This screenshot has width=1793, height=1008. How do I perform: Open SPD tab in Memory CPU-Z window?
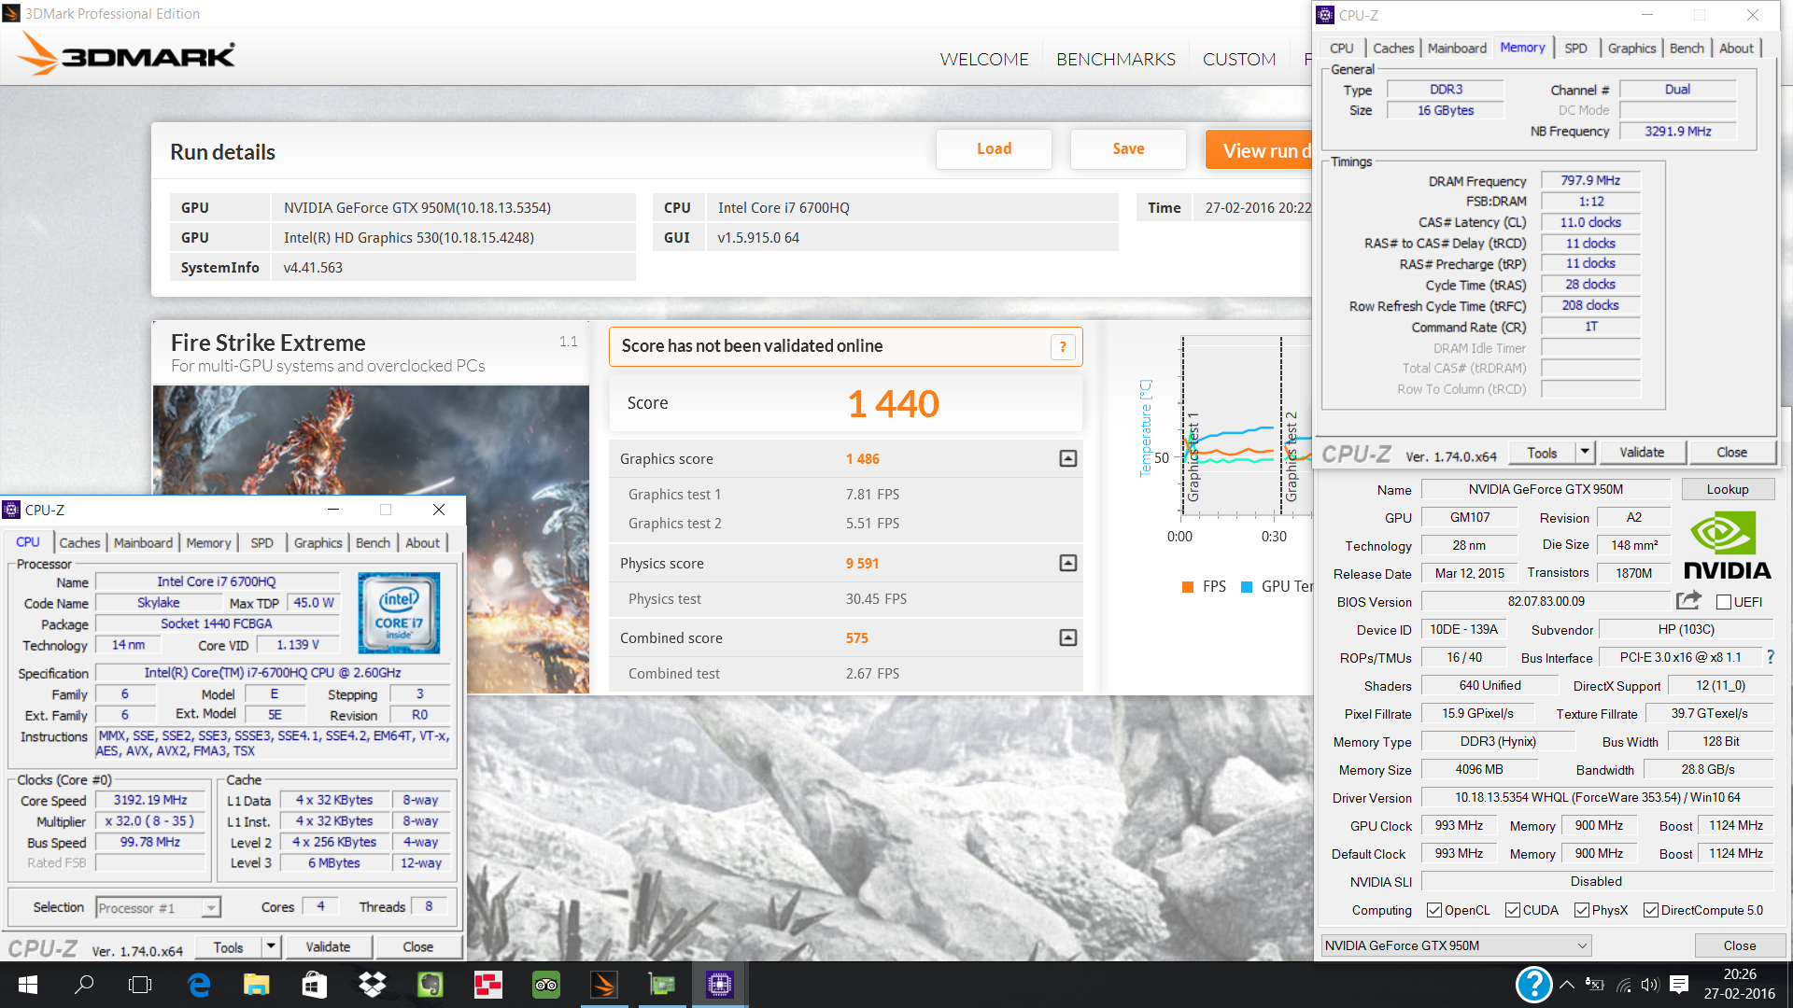pyautogui.click(x=1575, y=49)
